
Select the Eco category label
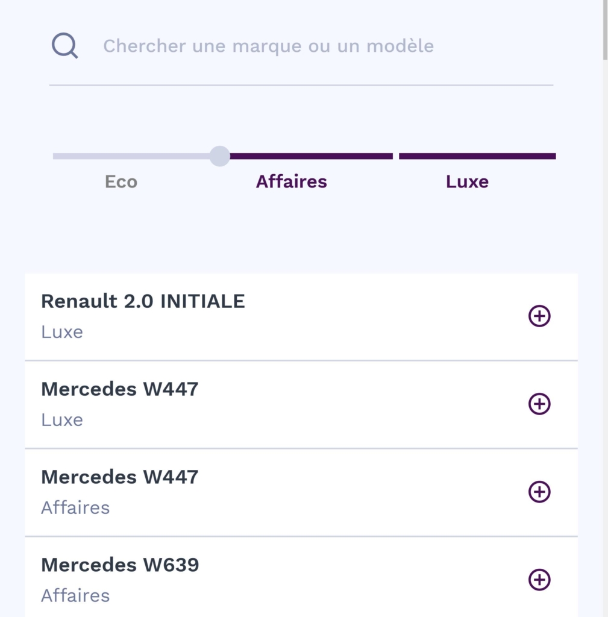coord(121,182)
